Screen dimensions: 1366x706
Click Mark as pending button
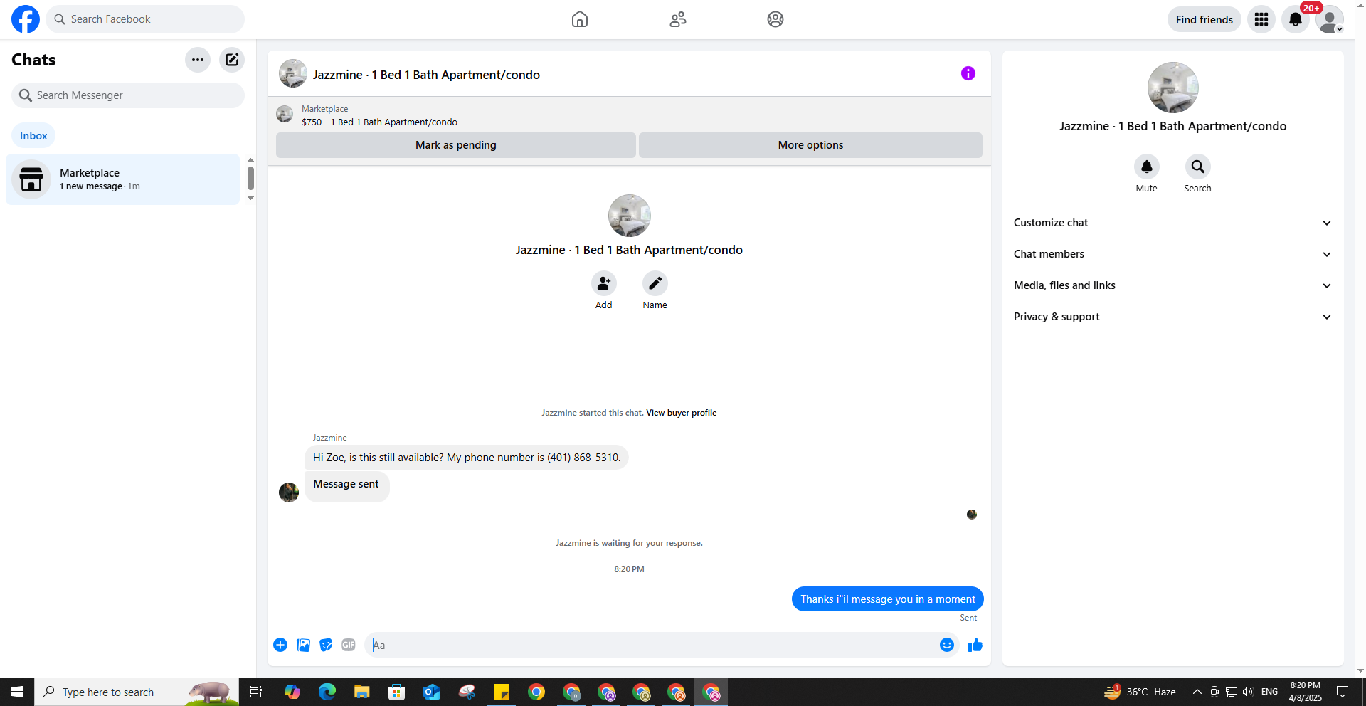456,145
